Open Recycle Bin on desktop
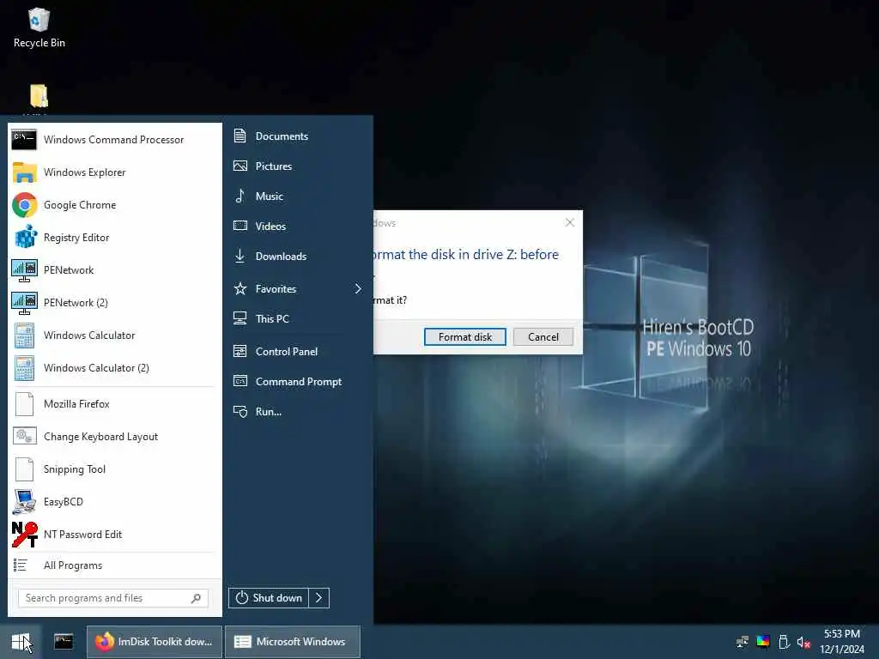This screenshot has height=659, width=879. point(39,28)
